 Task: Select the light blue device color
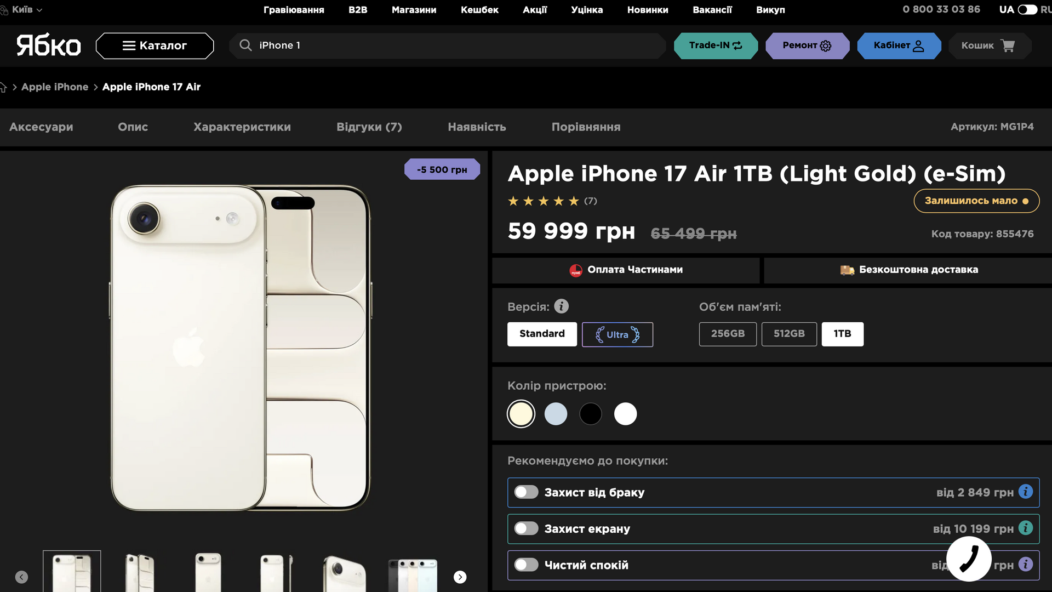pyautogui.click(x=556, y=414)
